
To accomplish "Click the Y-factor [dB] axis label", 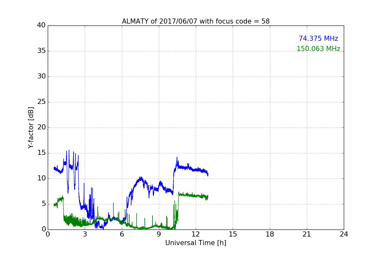I will click(x=31, y=127).
